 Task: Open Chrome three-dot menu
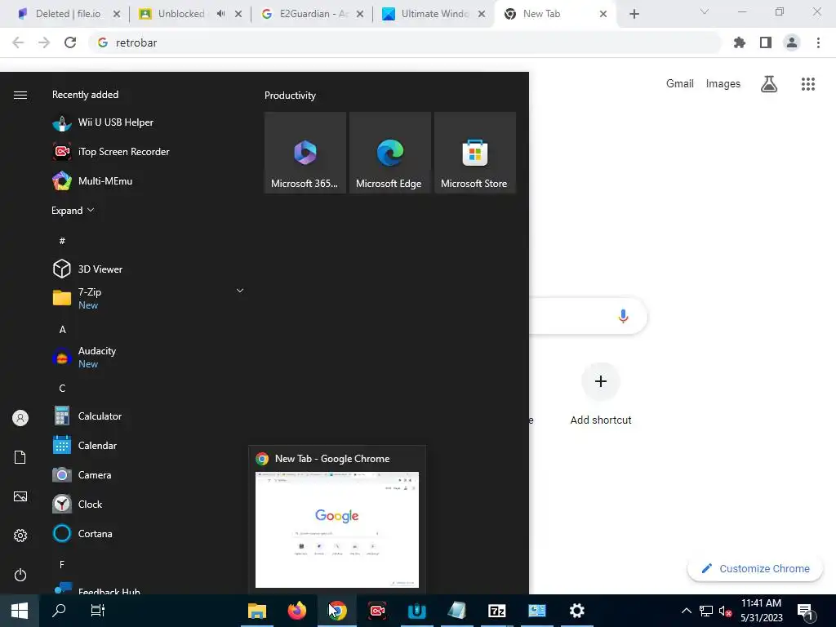(818, 42)
